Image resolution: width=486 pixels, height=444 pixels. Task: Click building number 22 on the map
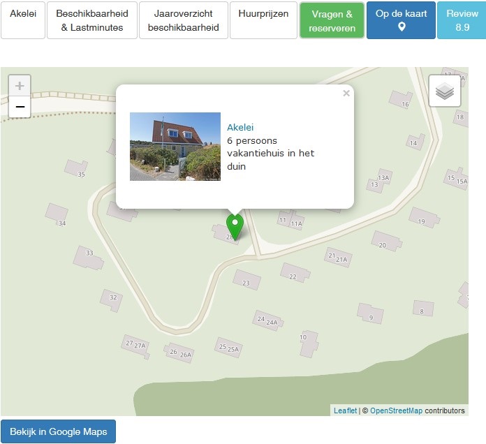point(293,274)
